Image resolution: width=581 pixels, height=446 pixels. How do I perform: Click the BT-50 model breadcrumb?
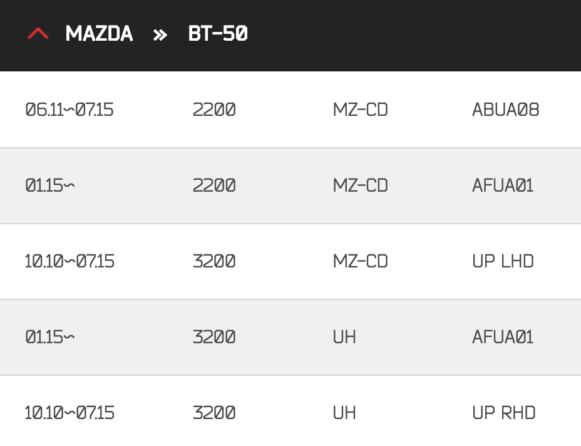[x=218, y=34]
